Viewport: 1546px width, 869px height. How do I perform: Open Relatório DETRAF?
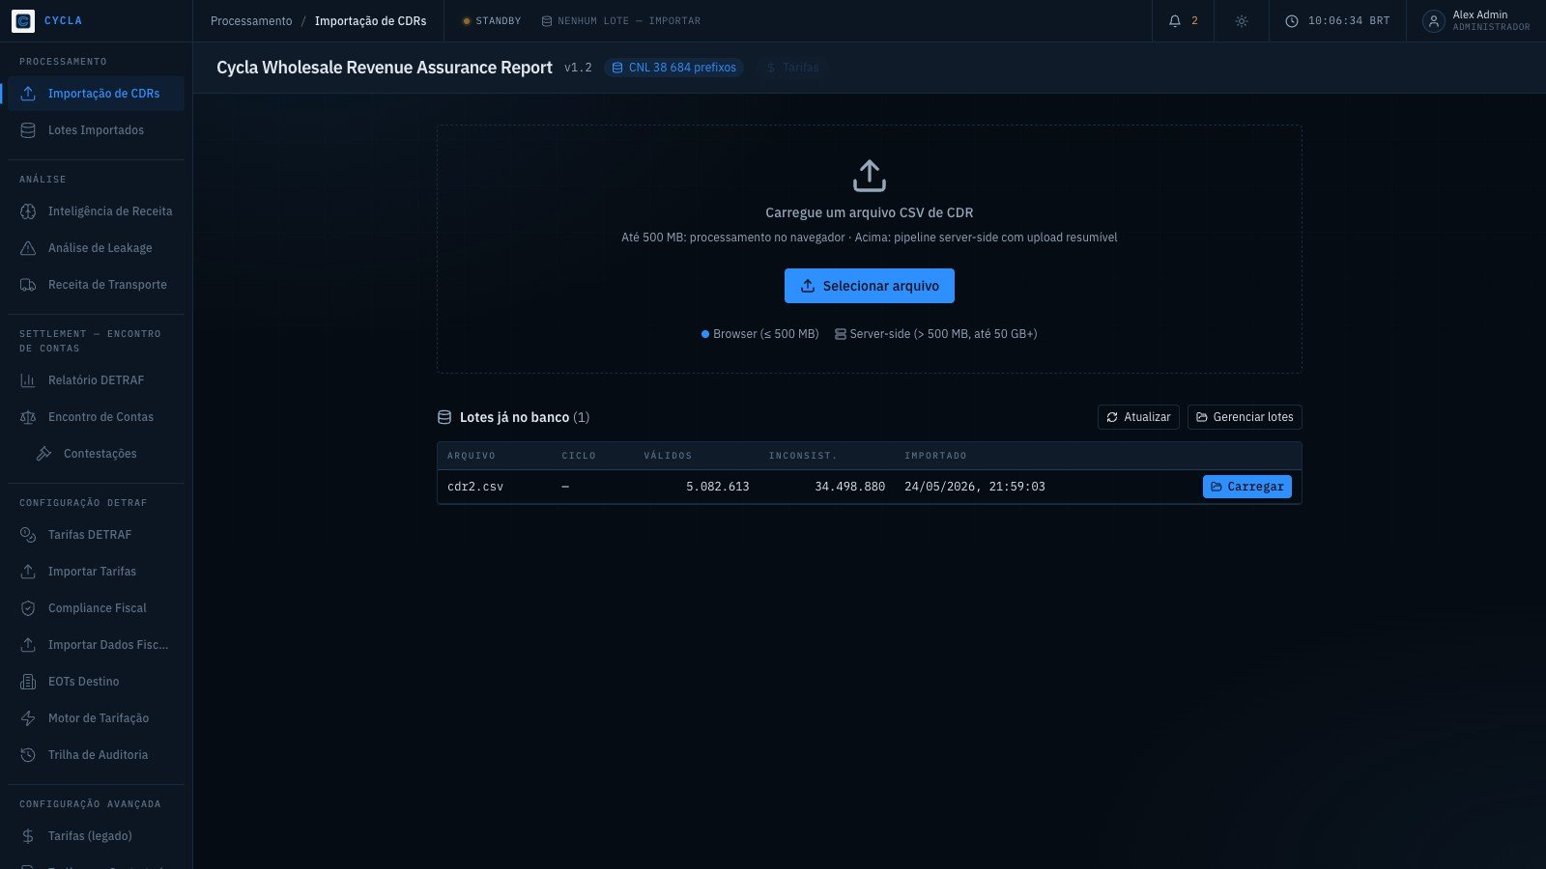pos(96,380)
